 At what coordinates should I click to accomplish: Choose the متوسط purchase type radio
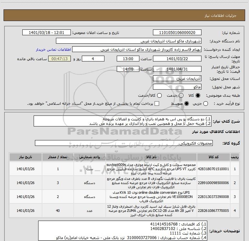[x=187, y=104]
